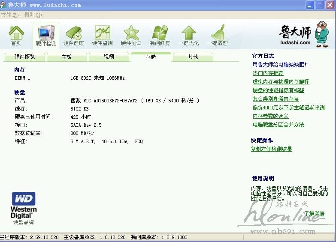Switch to the 主板 tab
This screenshot has width=336, height=242.
click(67, 57)
